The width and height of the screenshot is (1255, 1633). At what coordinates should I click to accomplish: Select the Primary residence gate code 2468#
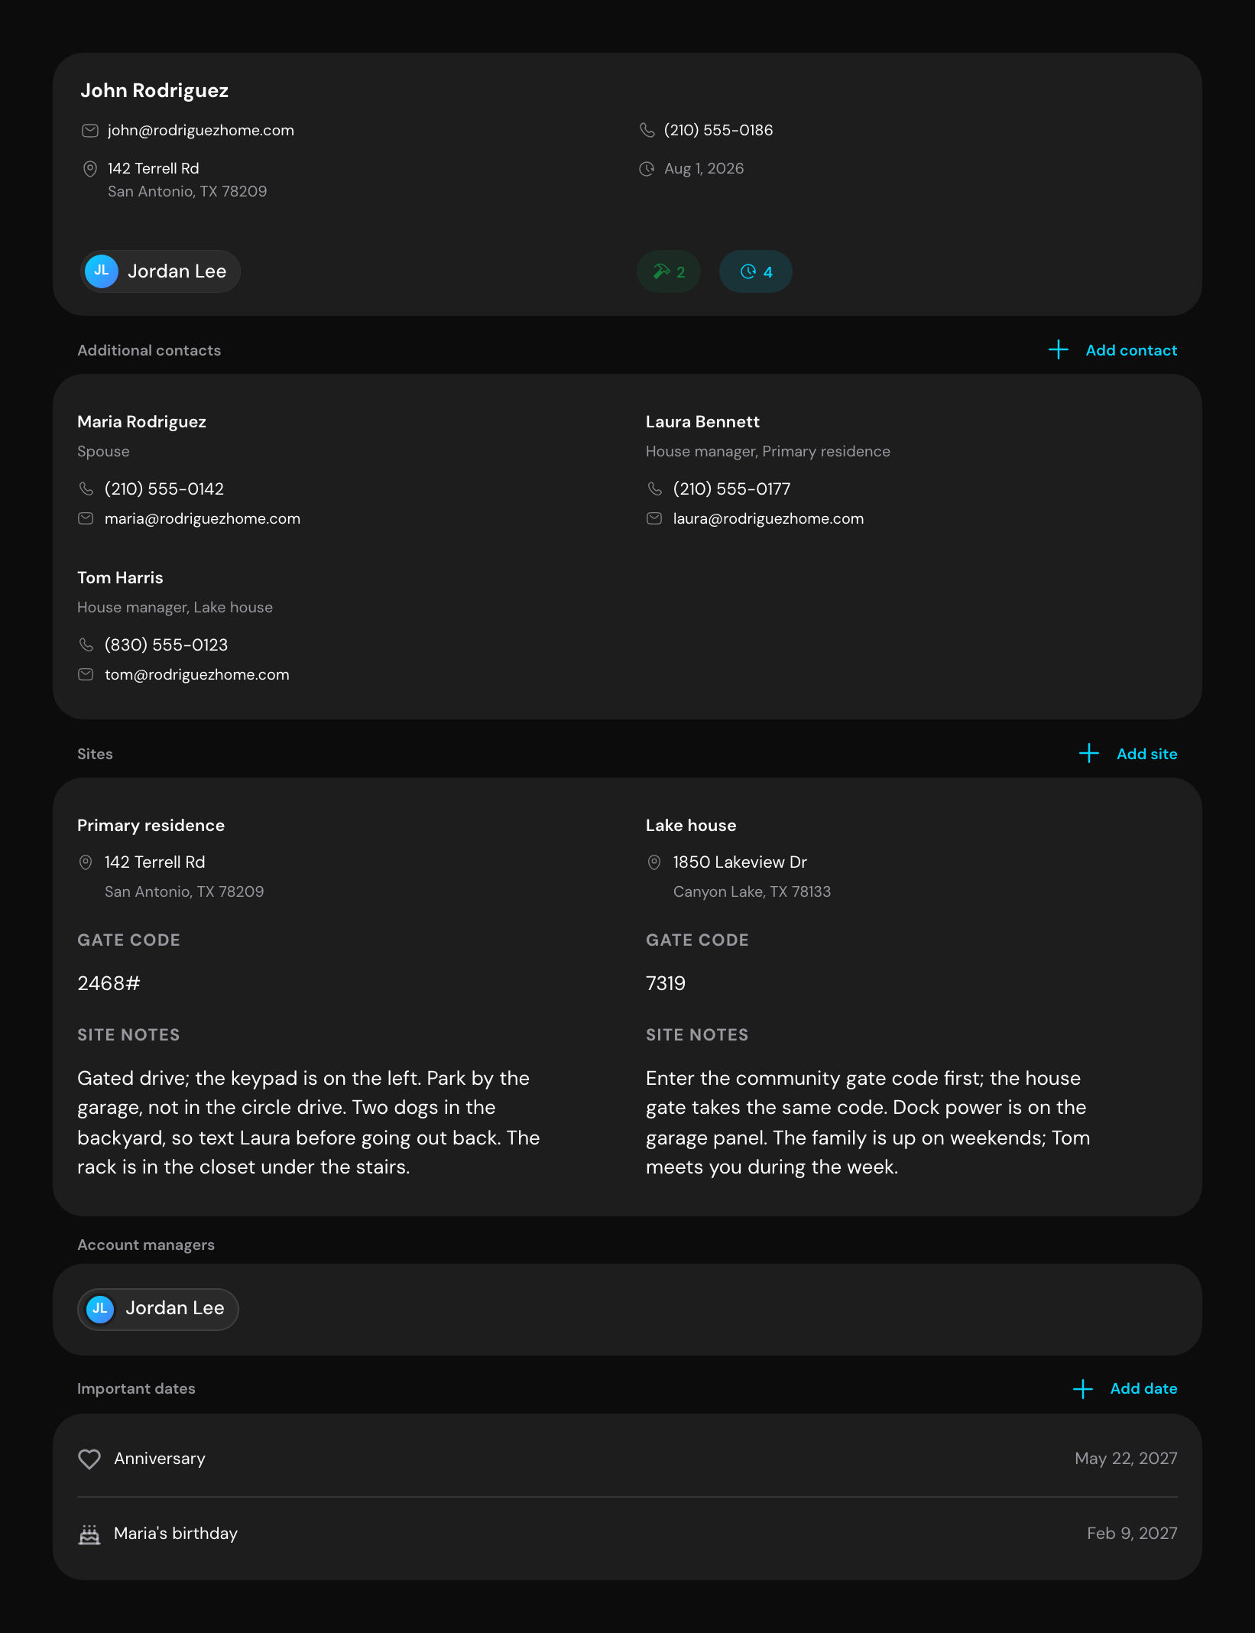109,984
